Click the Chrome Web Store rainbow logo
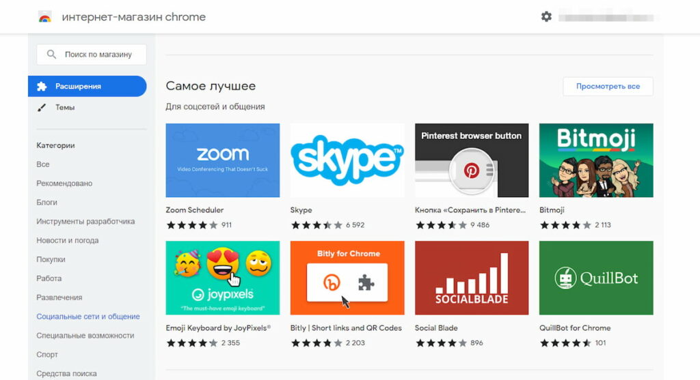 pyautogui.click(x=44, y=17)
